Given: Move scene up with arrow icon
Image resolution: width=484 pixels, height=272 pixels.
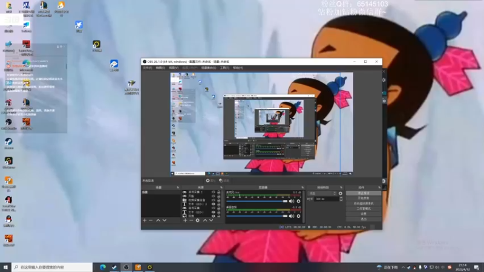Looking at the screenshot, I should pyautogui.click(x=158, y=221).
